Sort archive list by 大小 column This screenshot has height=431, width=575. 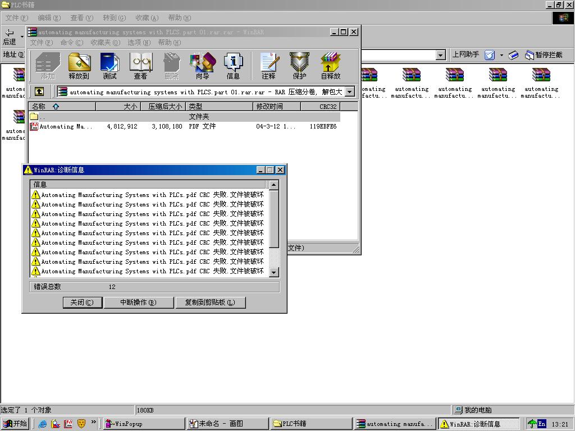tap(118, 106)
